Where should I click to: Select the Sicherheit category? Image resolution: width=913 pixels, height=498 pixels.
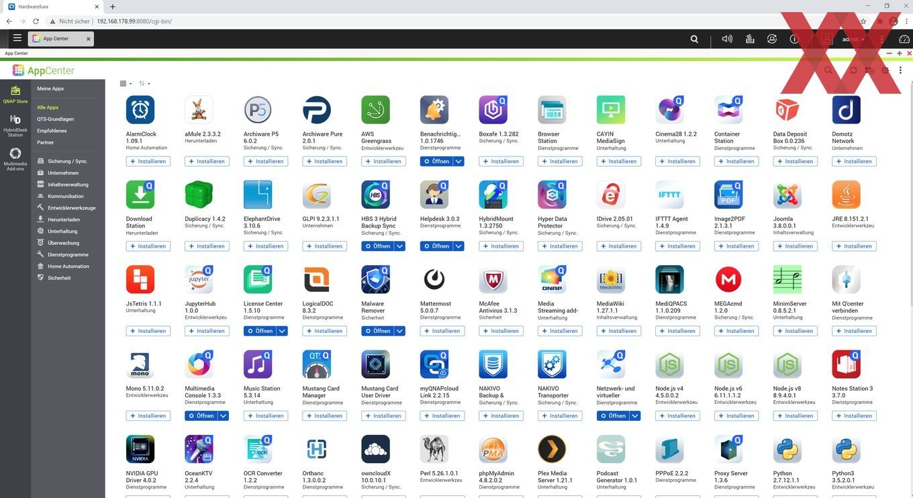[59, 278]
